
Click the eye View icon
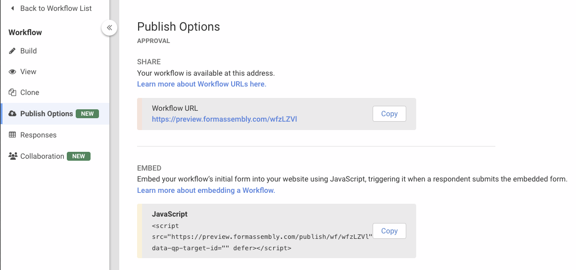tap(13, 72)
